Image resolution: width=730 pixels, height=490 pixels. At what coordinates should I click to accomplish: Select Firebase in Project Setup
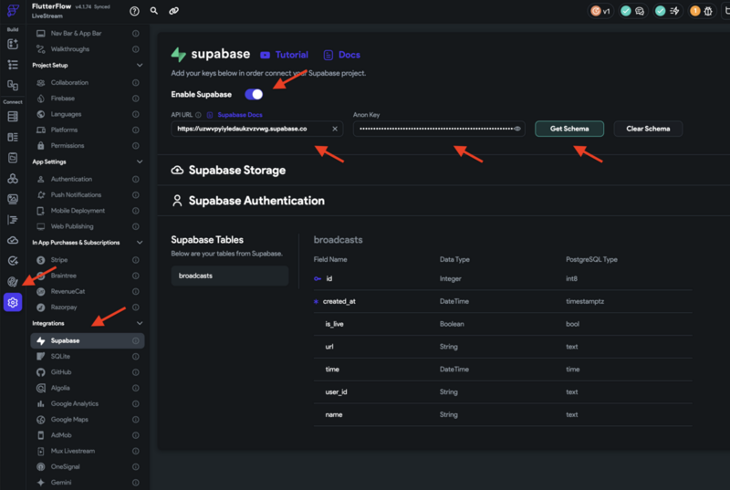coord(88,99)
